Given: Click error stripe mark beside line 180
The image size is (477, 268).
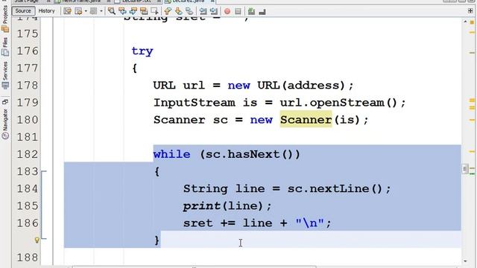Looking at the screenshot, I should [472, 120].
